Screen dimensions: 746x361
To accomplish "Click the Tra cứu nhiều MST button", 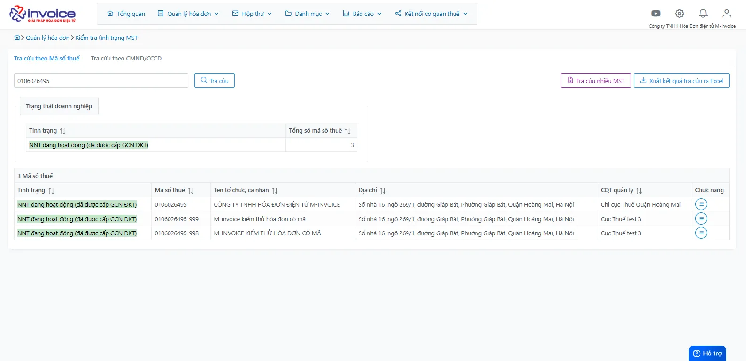I will point(596,80).
